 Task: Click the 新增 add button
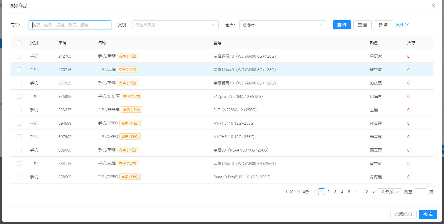pyautogui.click(x=383, y=25)
